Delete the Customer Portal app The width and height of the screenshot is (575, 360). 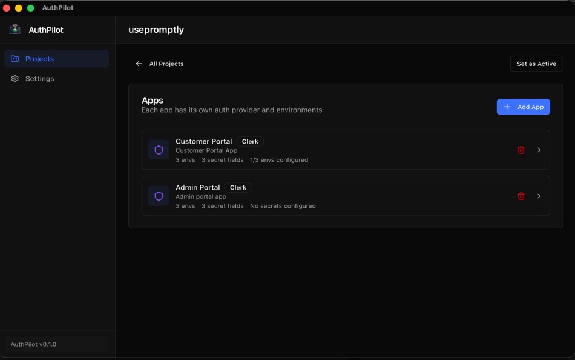pos(521,150)
